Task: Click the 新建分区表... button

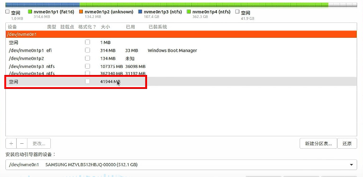Action: [x=318, y=143]
